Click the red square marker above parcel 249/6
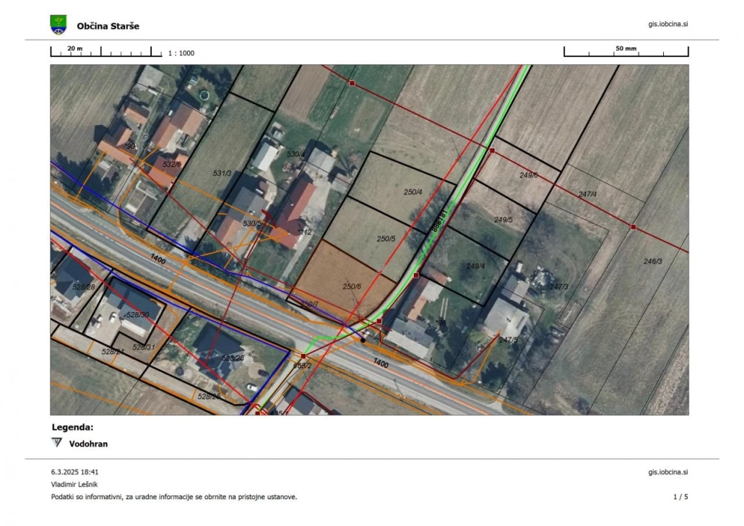This screenshot has width=744, height=526. (492, 150)
